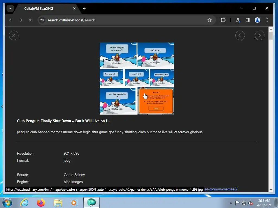The image size is (278, 208).
Task: Click the scrollbar up arrow
Action: pos(271,29)
